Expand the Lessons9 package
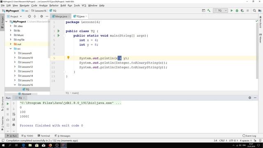The height and width of the screenshot is (148, 263). [15, 53]
